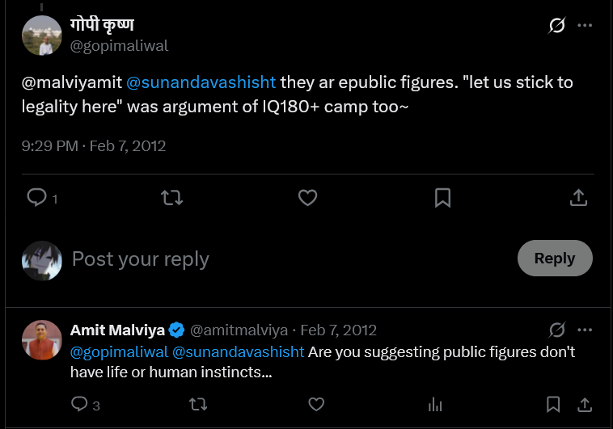Open more options on Amit Malviya's reply
613x429 pixels.
click(x=585, y=330)
